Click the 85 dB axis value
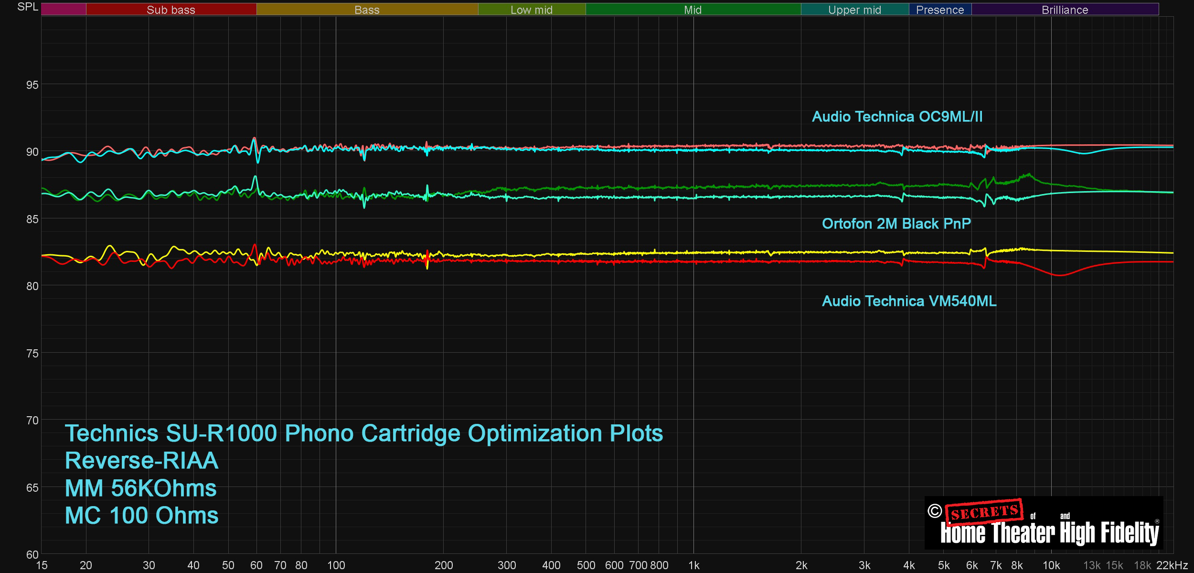This screenshot has width=1194, height=573. click(x=32, y=219)
